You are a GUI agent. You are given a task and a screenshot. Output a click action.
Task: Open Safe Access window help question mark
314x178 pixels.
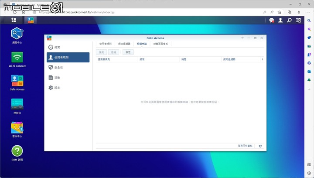pos(242,38)
